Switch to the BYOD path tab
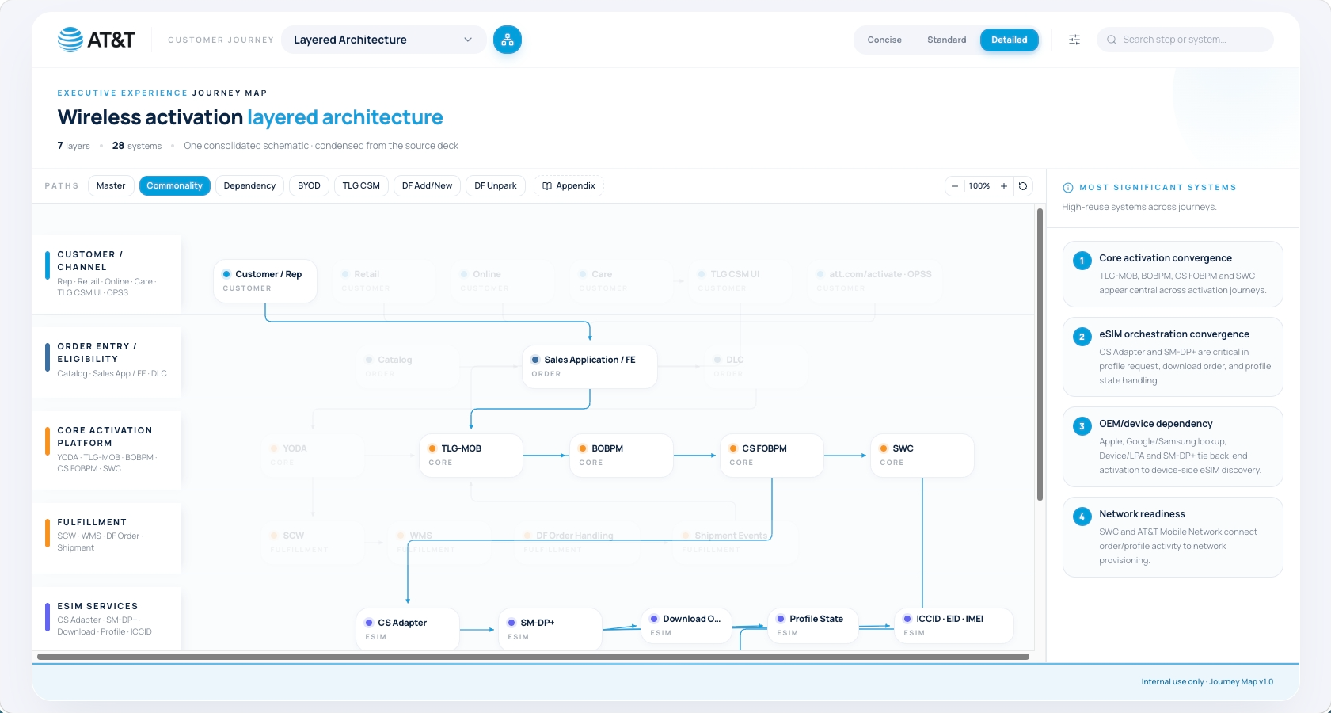Image resolution: width=1331 pixels, height=713 pixels. (309, 185)
